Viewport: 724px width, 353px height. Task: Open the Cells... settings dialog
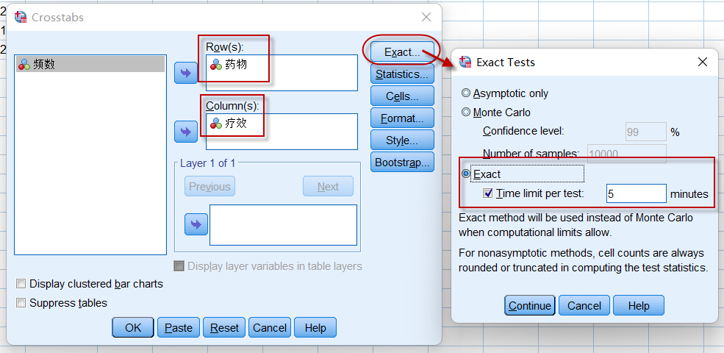coord(401,96)
